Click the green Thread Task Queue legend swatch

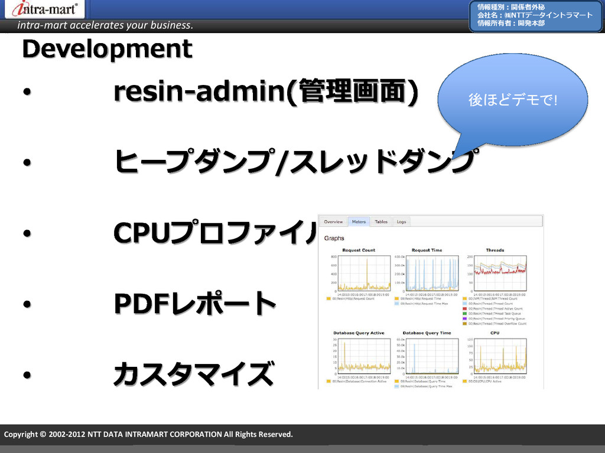(465, 314)
